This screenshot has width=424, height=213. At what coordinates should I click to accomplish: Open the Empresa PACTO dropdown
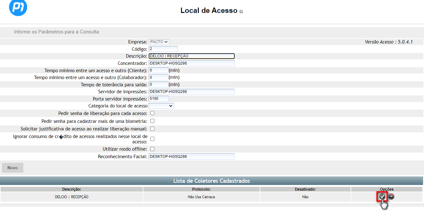pos(159,42)
